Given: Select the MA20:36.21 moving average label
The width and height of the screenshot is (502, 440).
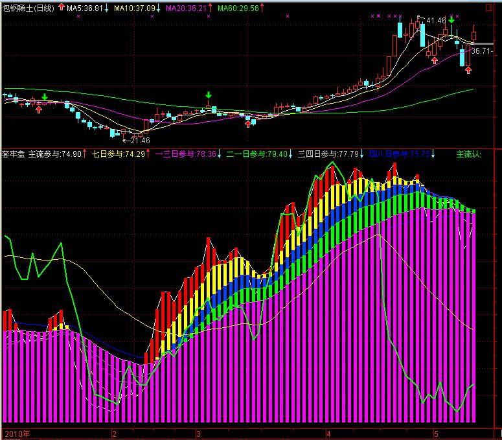Looking at the screenshot, I should pos(186,8).
